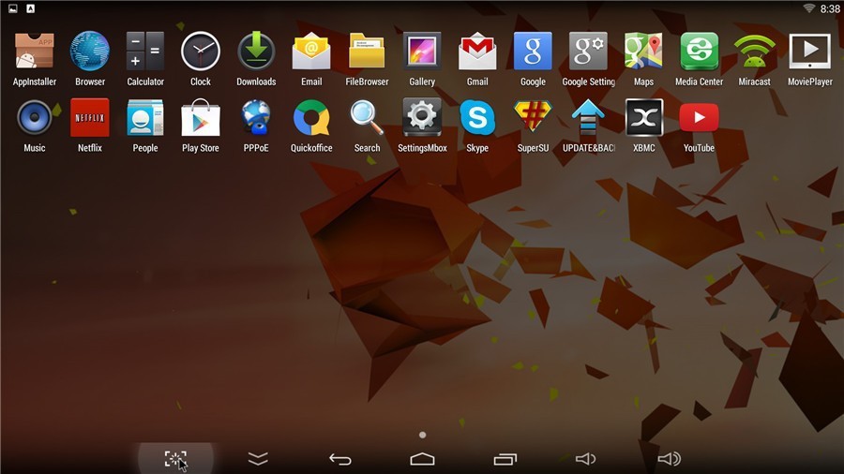Viewport: 844px width, 474px height.
Task: Open the People contacts app
Action: [x=145, y=118]
